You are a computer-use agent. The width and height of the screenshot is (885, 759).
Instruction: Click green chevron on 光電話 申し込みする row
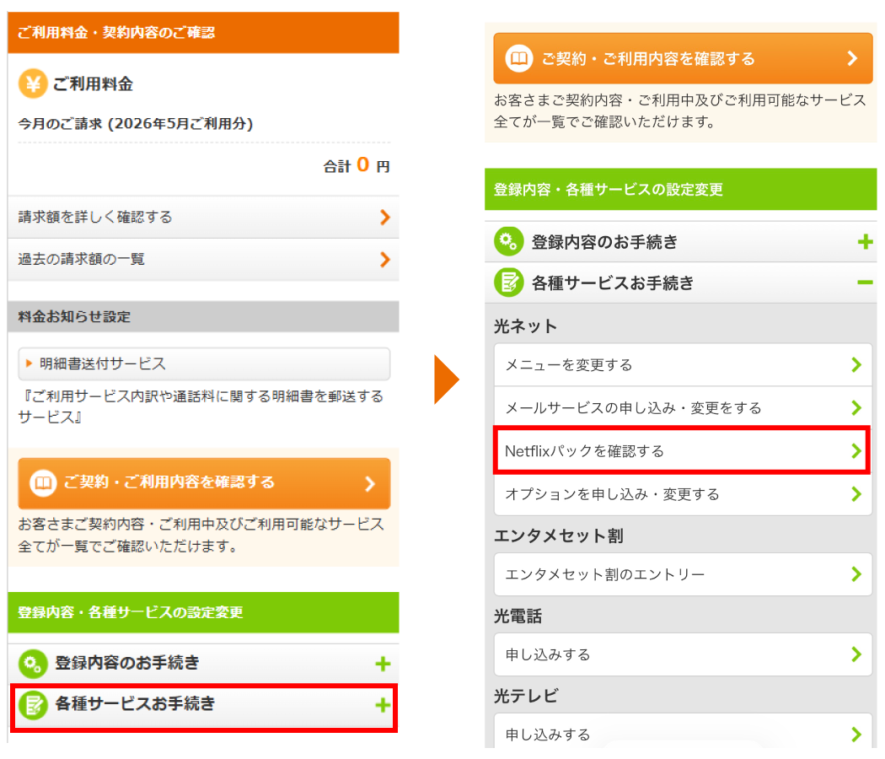(856, 654)
